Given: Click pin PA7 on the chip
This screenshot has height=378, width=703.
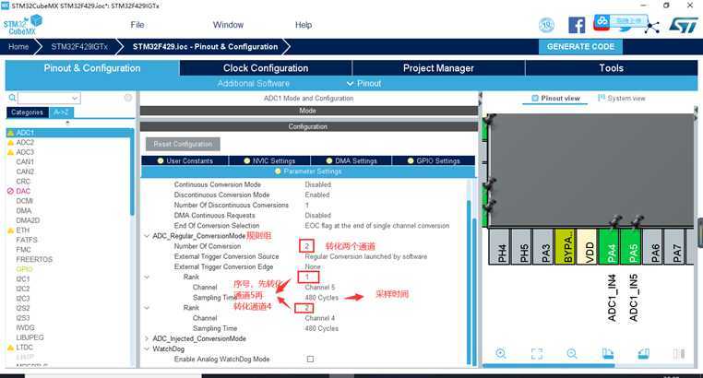Looking at the screenshot, I should [675, 247].
